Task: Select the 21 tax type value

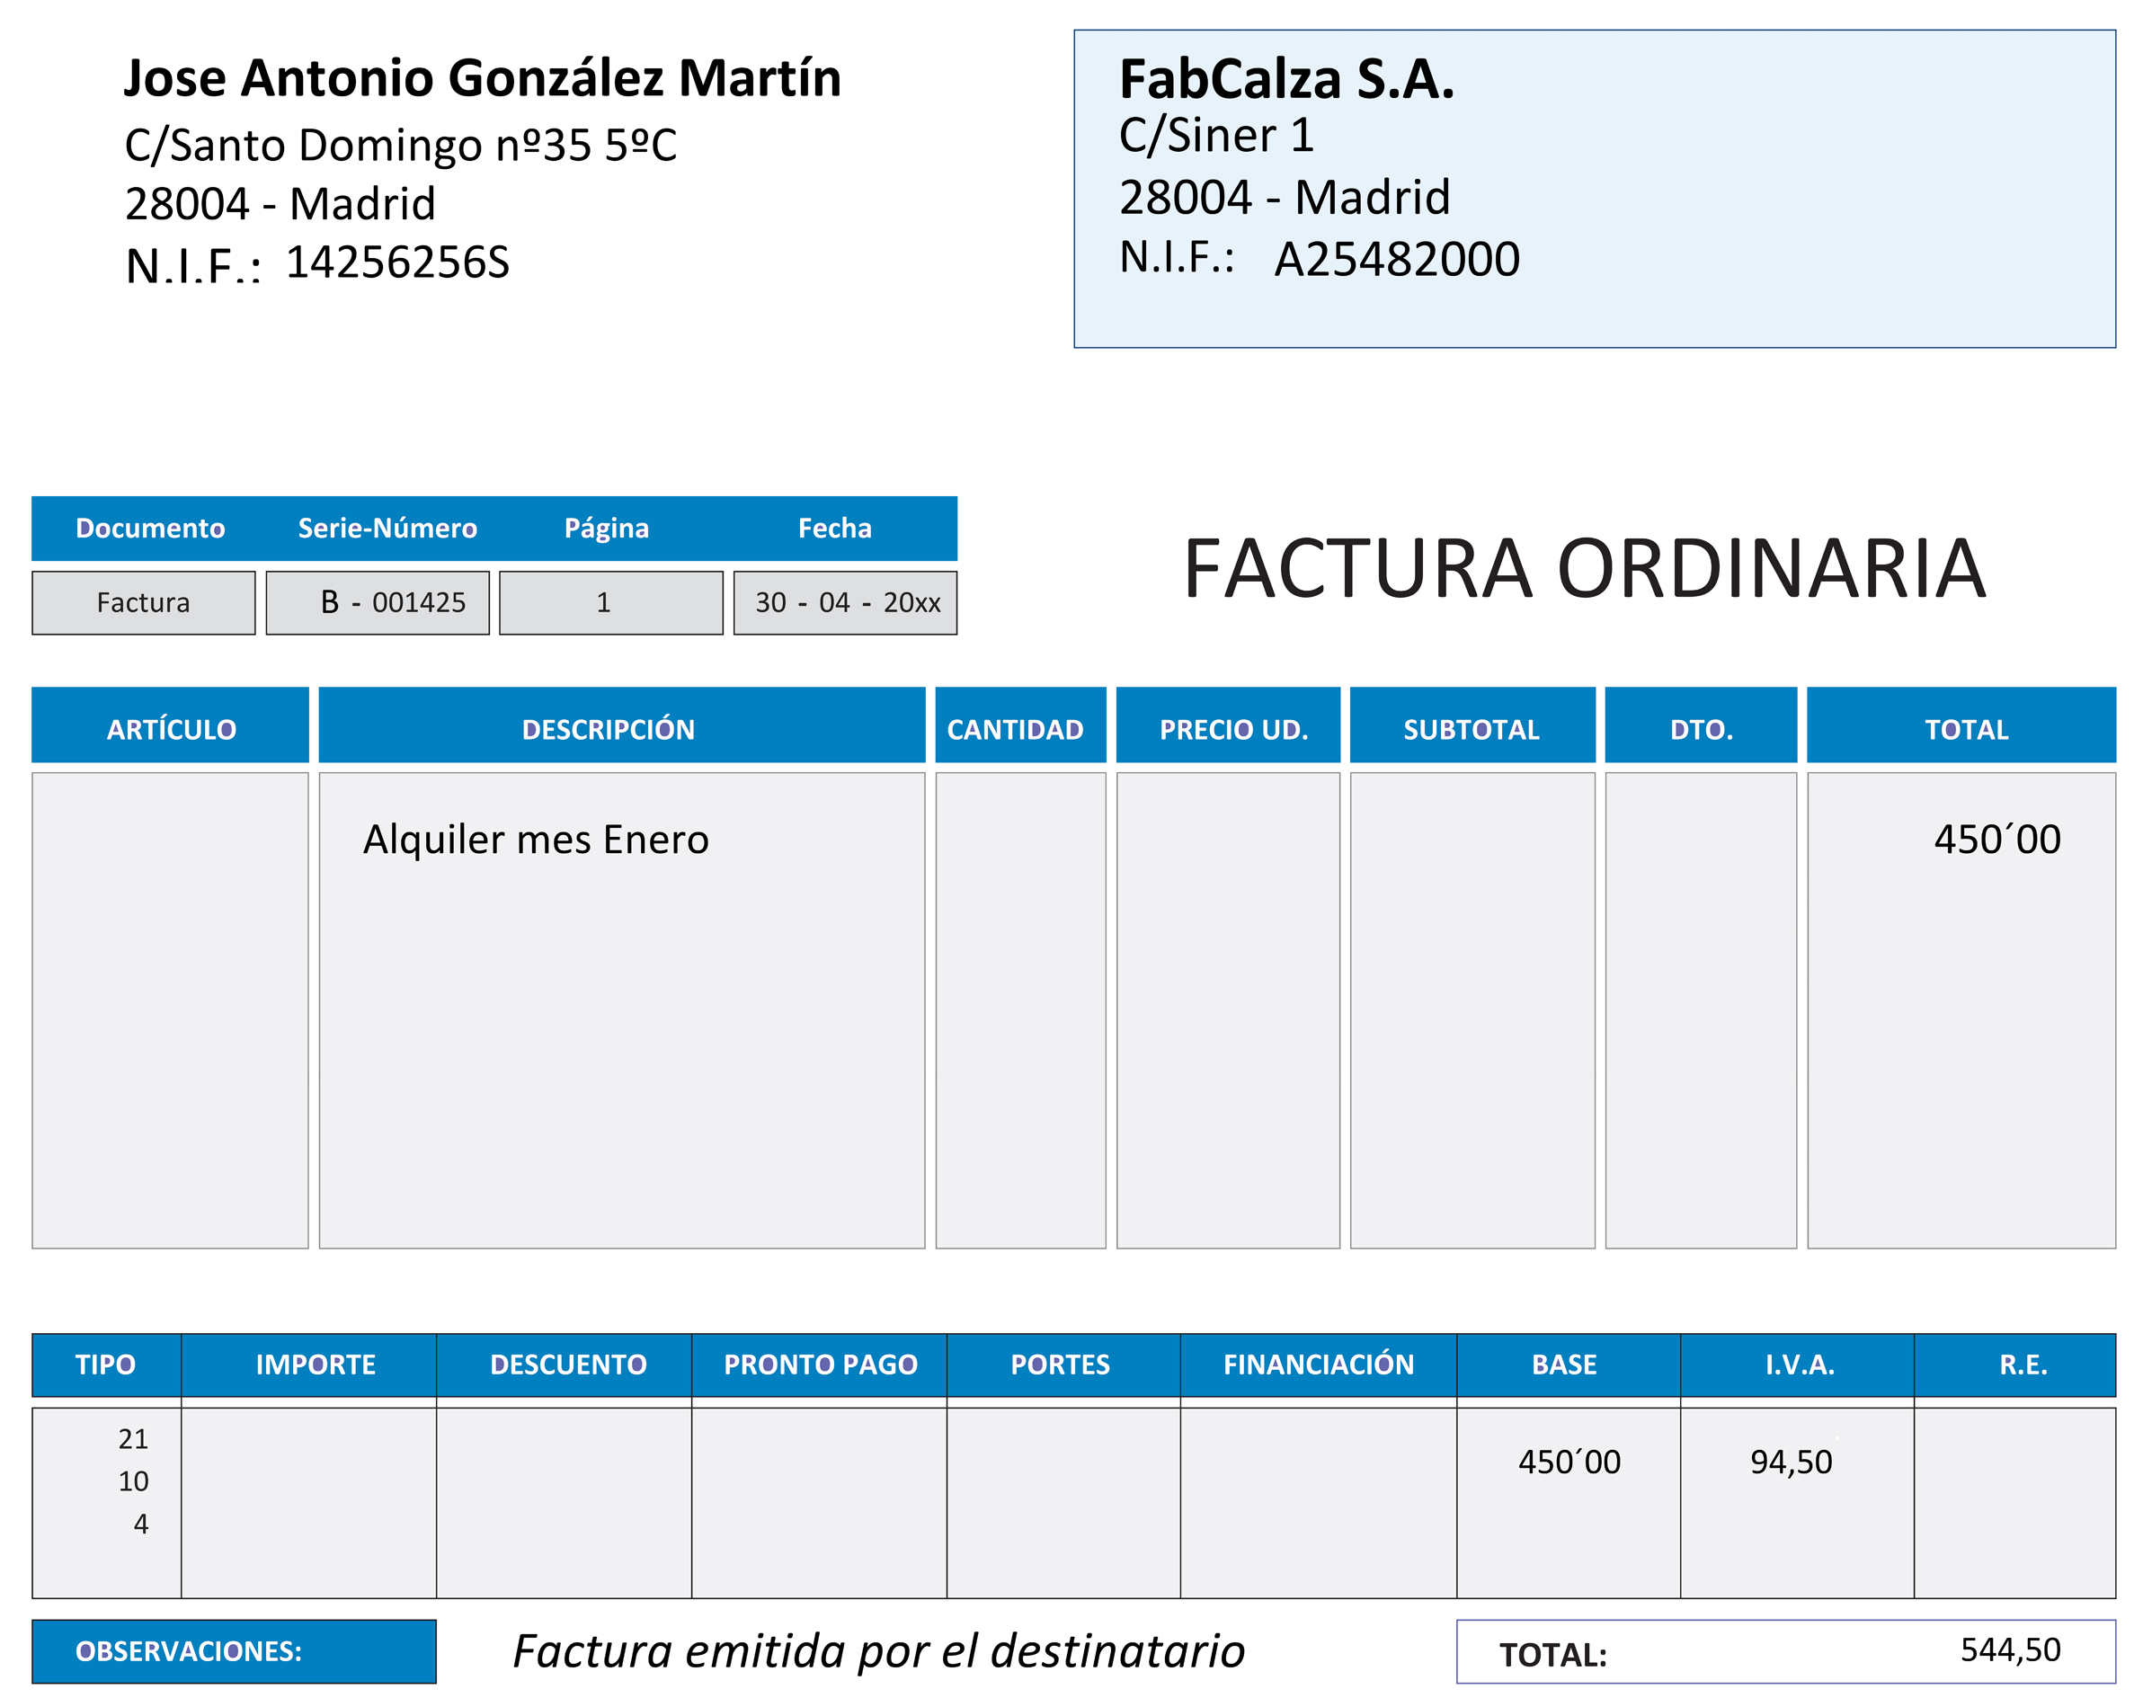Action: coord(133,1438)
